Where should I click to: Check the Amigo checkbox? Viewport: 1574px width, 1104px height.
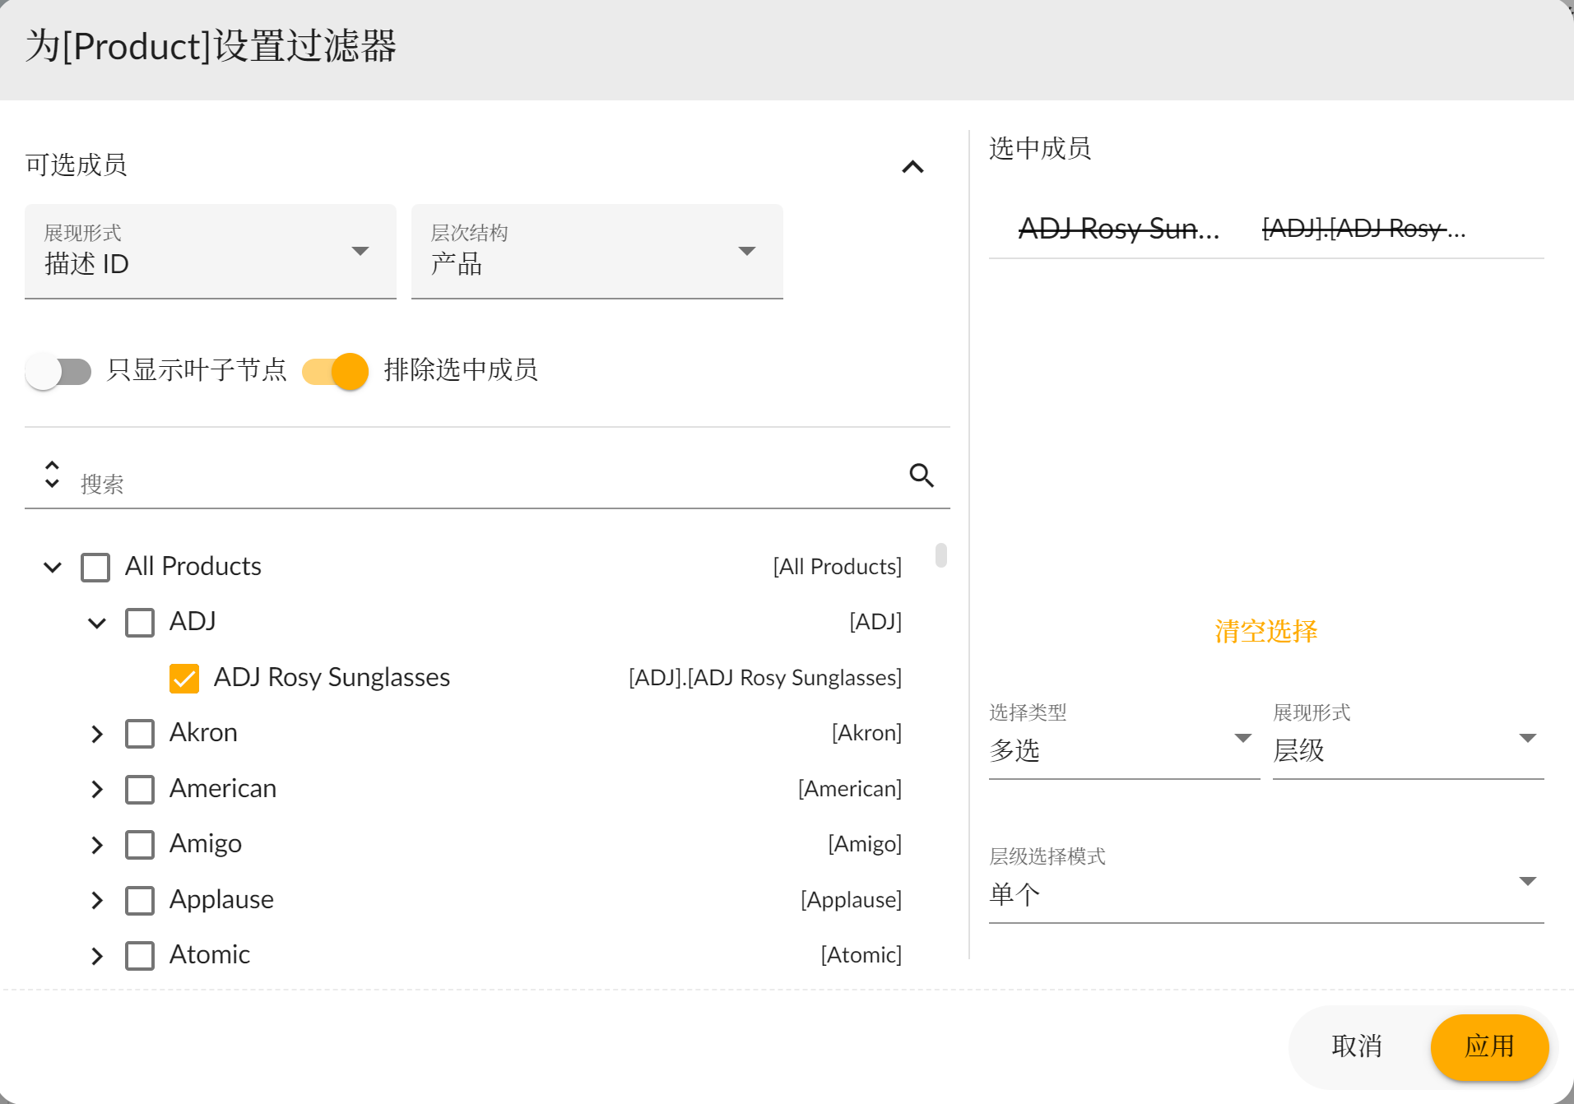140,845
